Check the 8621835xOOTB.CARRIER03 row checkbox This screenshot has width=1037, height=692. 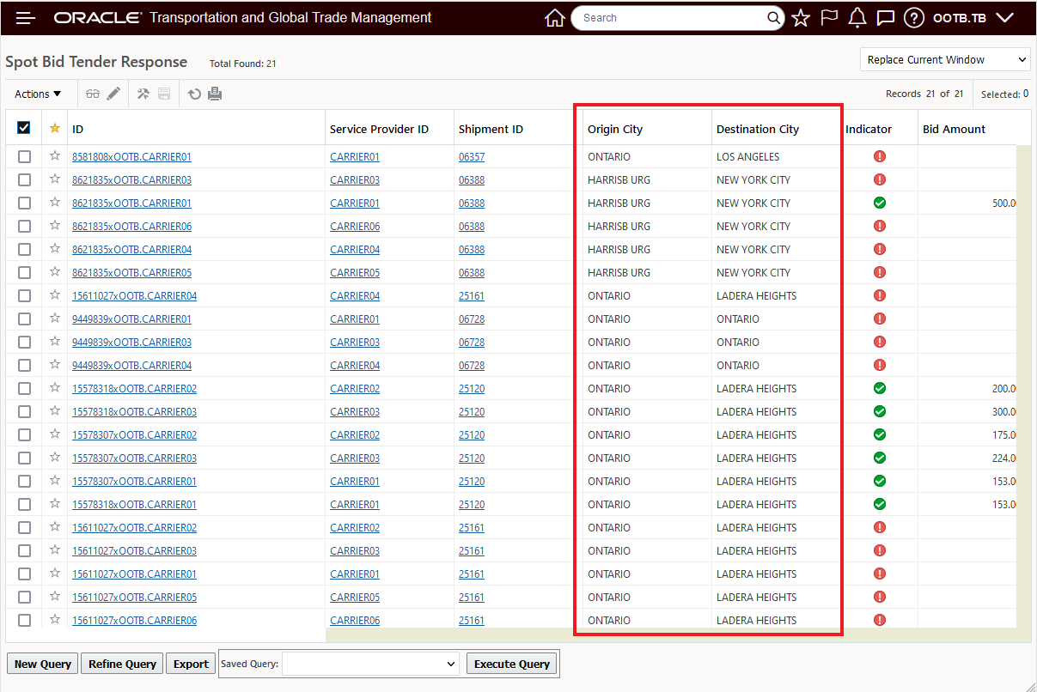[24, 179]
